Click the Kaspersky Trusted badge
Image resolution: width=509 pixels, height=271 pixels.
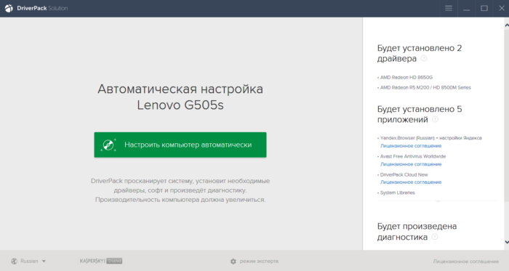[x=101, y=261]
